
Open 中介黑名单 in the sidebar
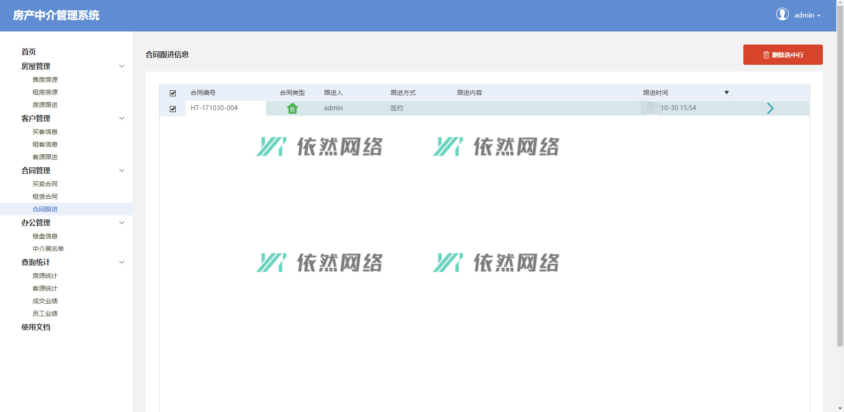pos(48,249)
